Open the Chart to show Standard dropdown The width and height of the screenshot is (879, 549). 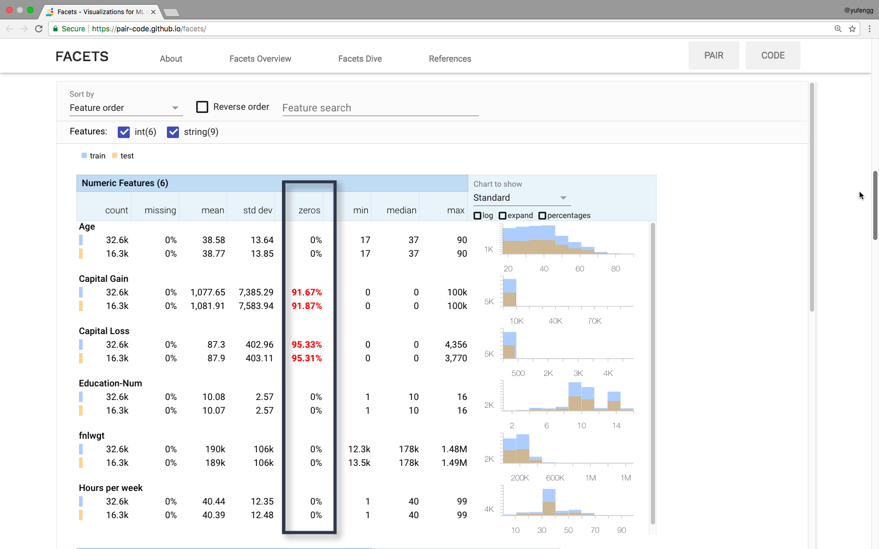pos(521,198)
